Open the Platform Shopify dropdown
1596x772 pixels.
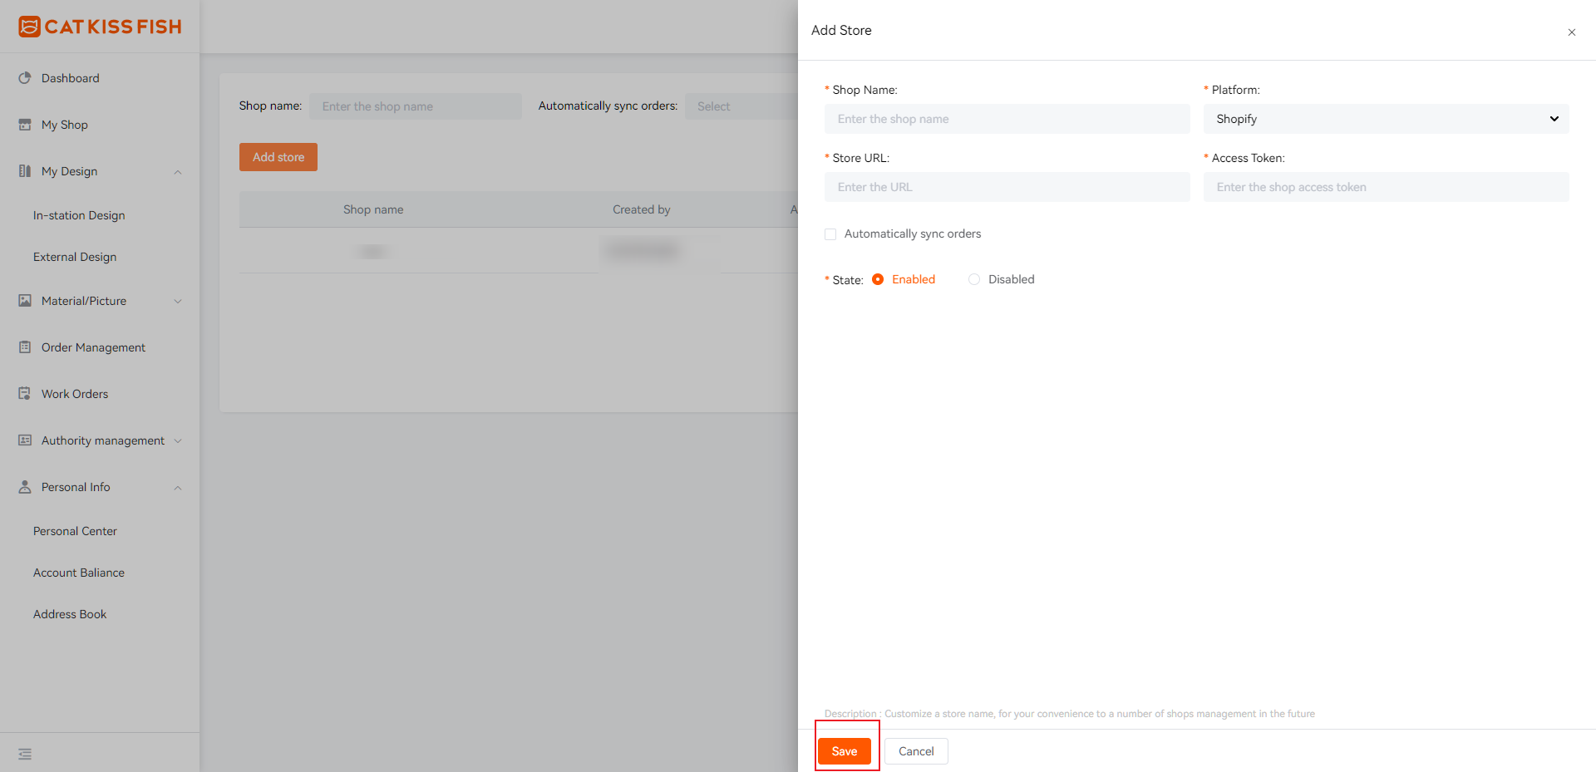click(x=1387, y=119)
